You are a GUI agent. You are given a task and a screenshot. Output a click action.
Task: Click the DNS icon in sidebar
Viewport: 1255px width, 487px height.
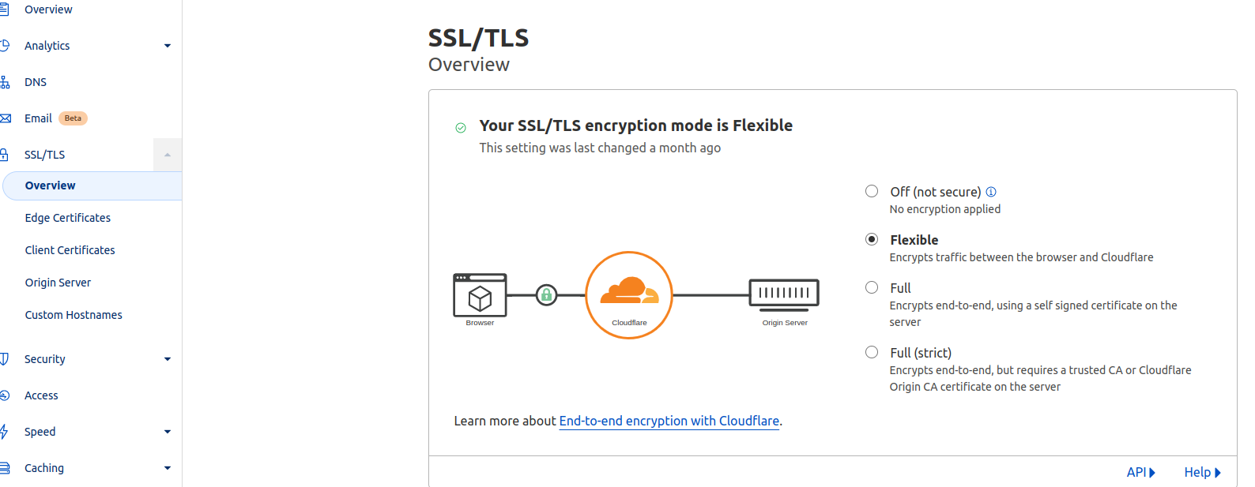click(6, 81)
